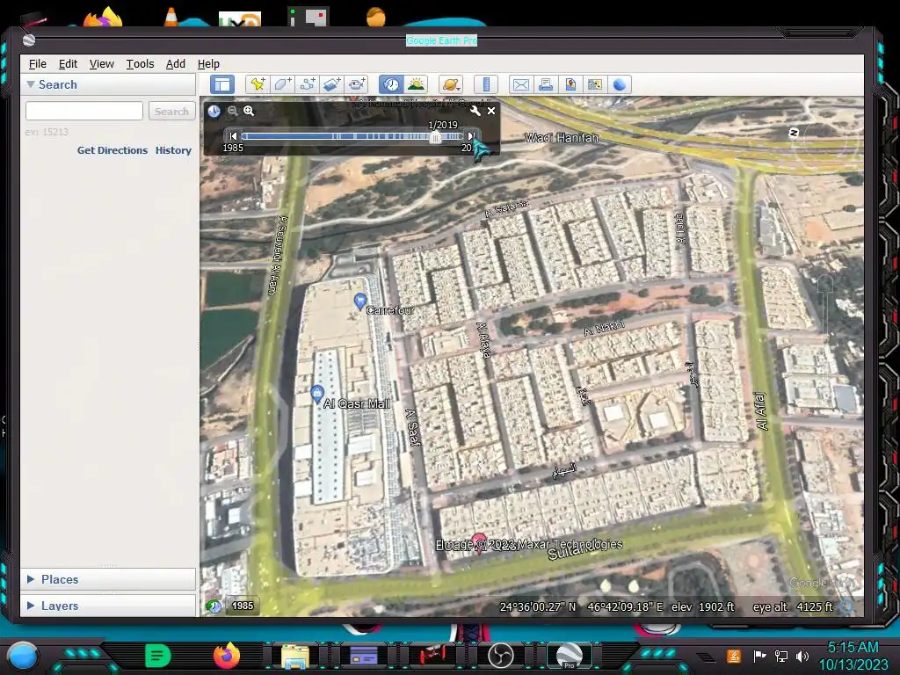View the location in Google Maps

595,85
